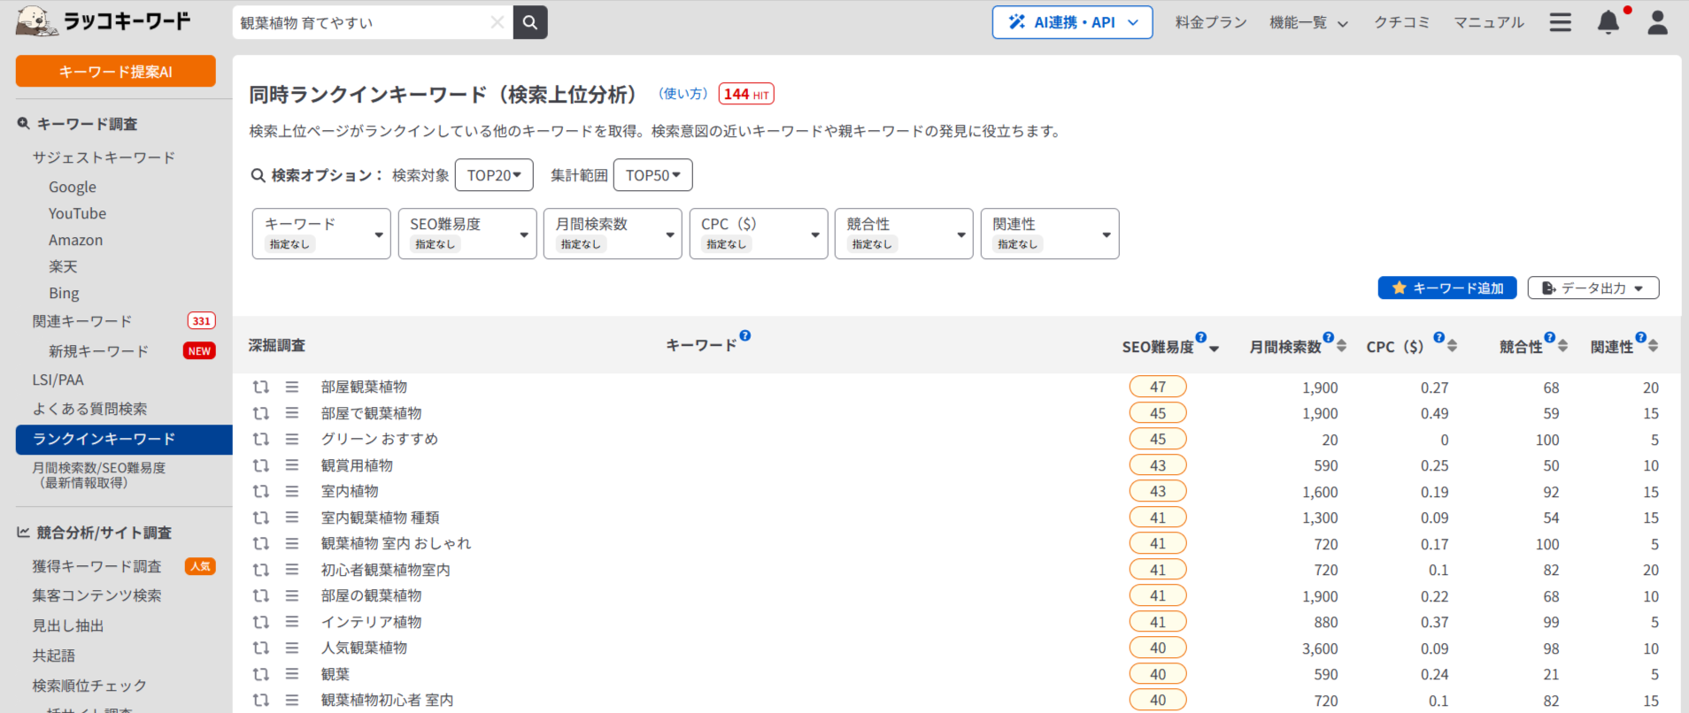This screenshot has width=1689, height=713.
Task: Open list menu icon for 観葉植物 室内 おしゃれ row
Action: (292, 543)
